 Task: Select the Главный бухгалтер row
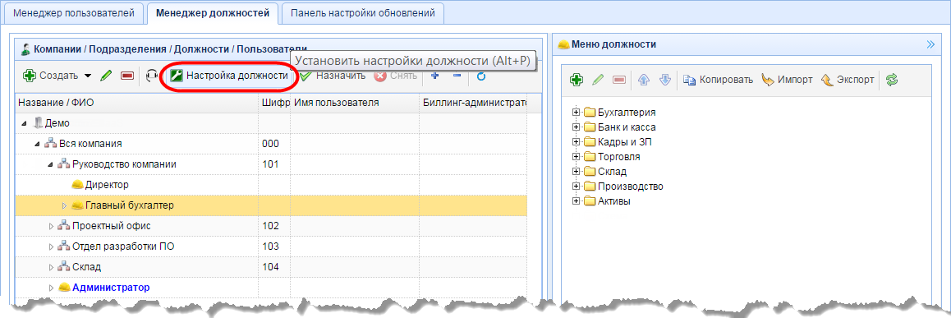271,205
